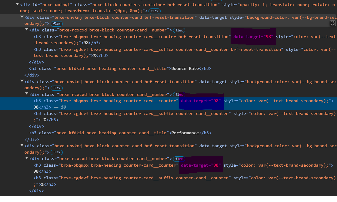Click the first highlighted data-target="98" attribute
337x202 pixels.
pos(253,37)
